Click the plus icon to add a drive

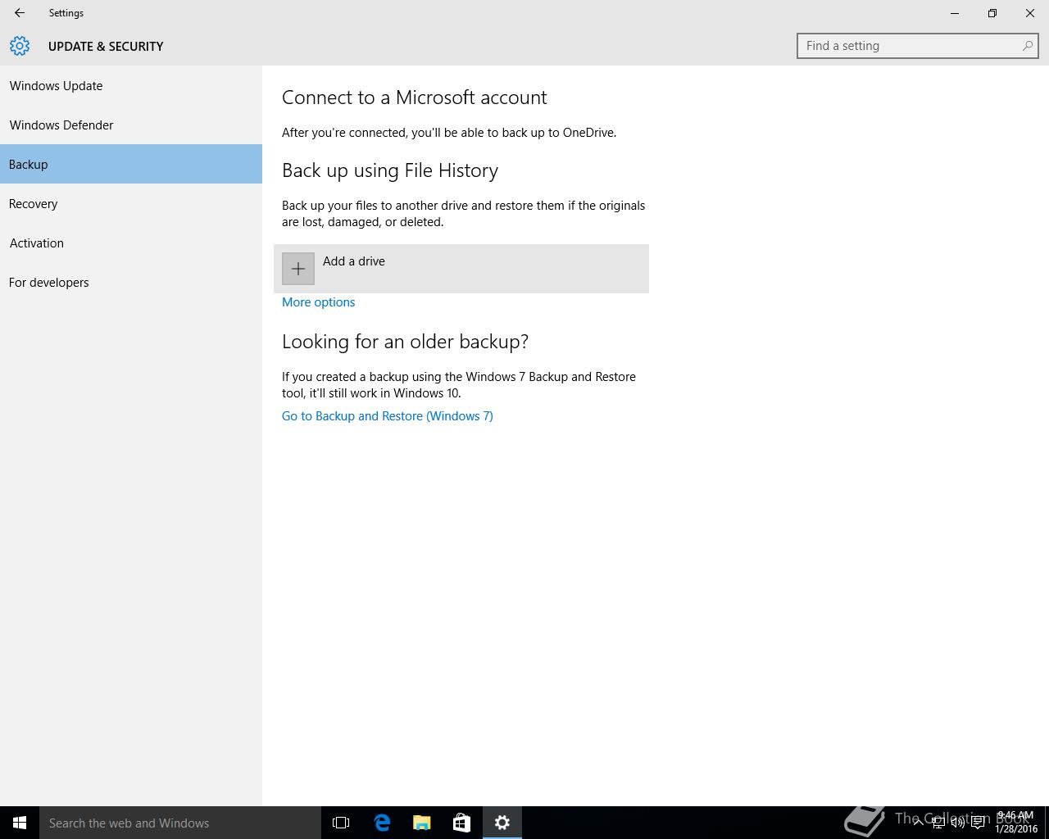tap(298, 269)
